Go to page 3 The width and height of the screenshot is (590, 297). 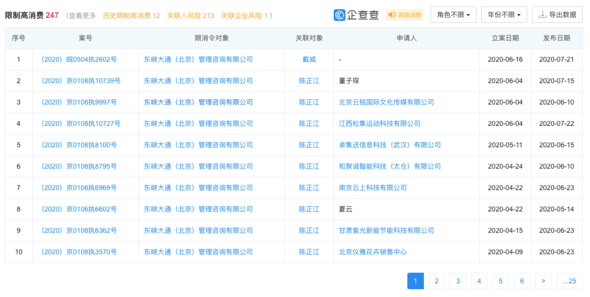458,281
